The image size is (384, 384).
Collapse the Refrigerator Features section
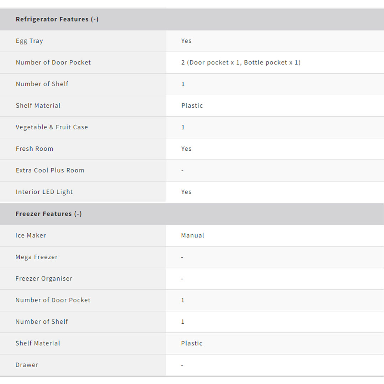pos(57,20)
